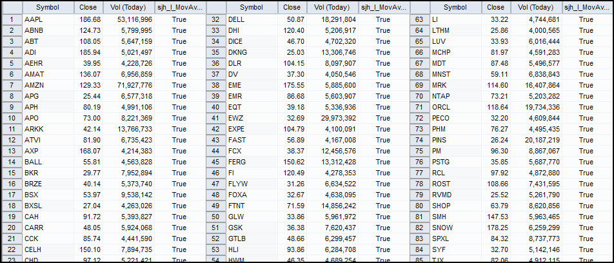Select the EWZ symbol cell
The height and width of the screenshot is (263, 614).
pyautogui.click(x=252, y=118)
